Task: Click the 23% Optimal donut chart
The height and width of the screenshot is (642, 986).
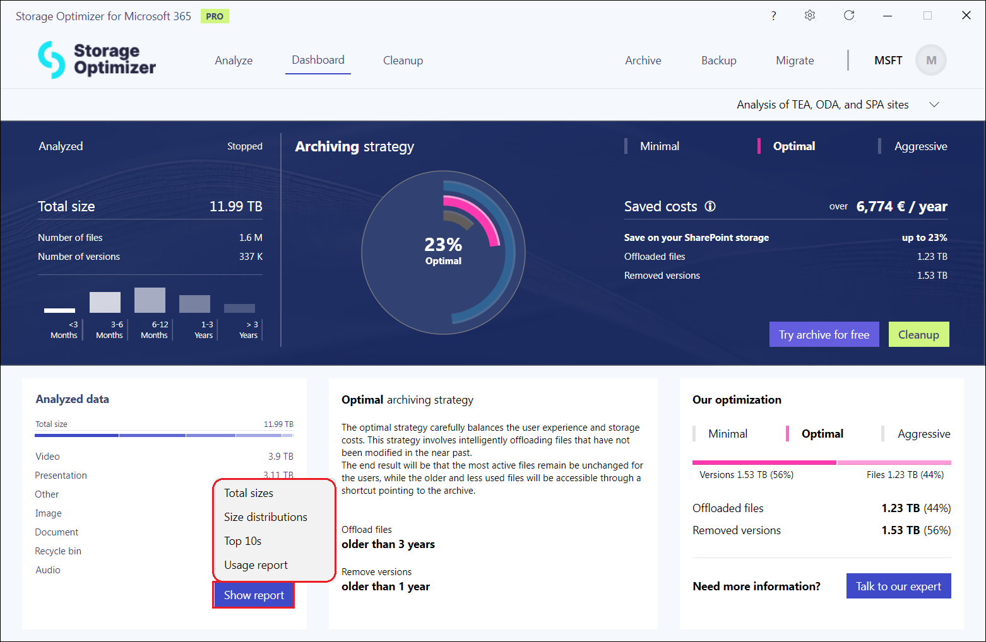Action: 443,252
